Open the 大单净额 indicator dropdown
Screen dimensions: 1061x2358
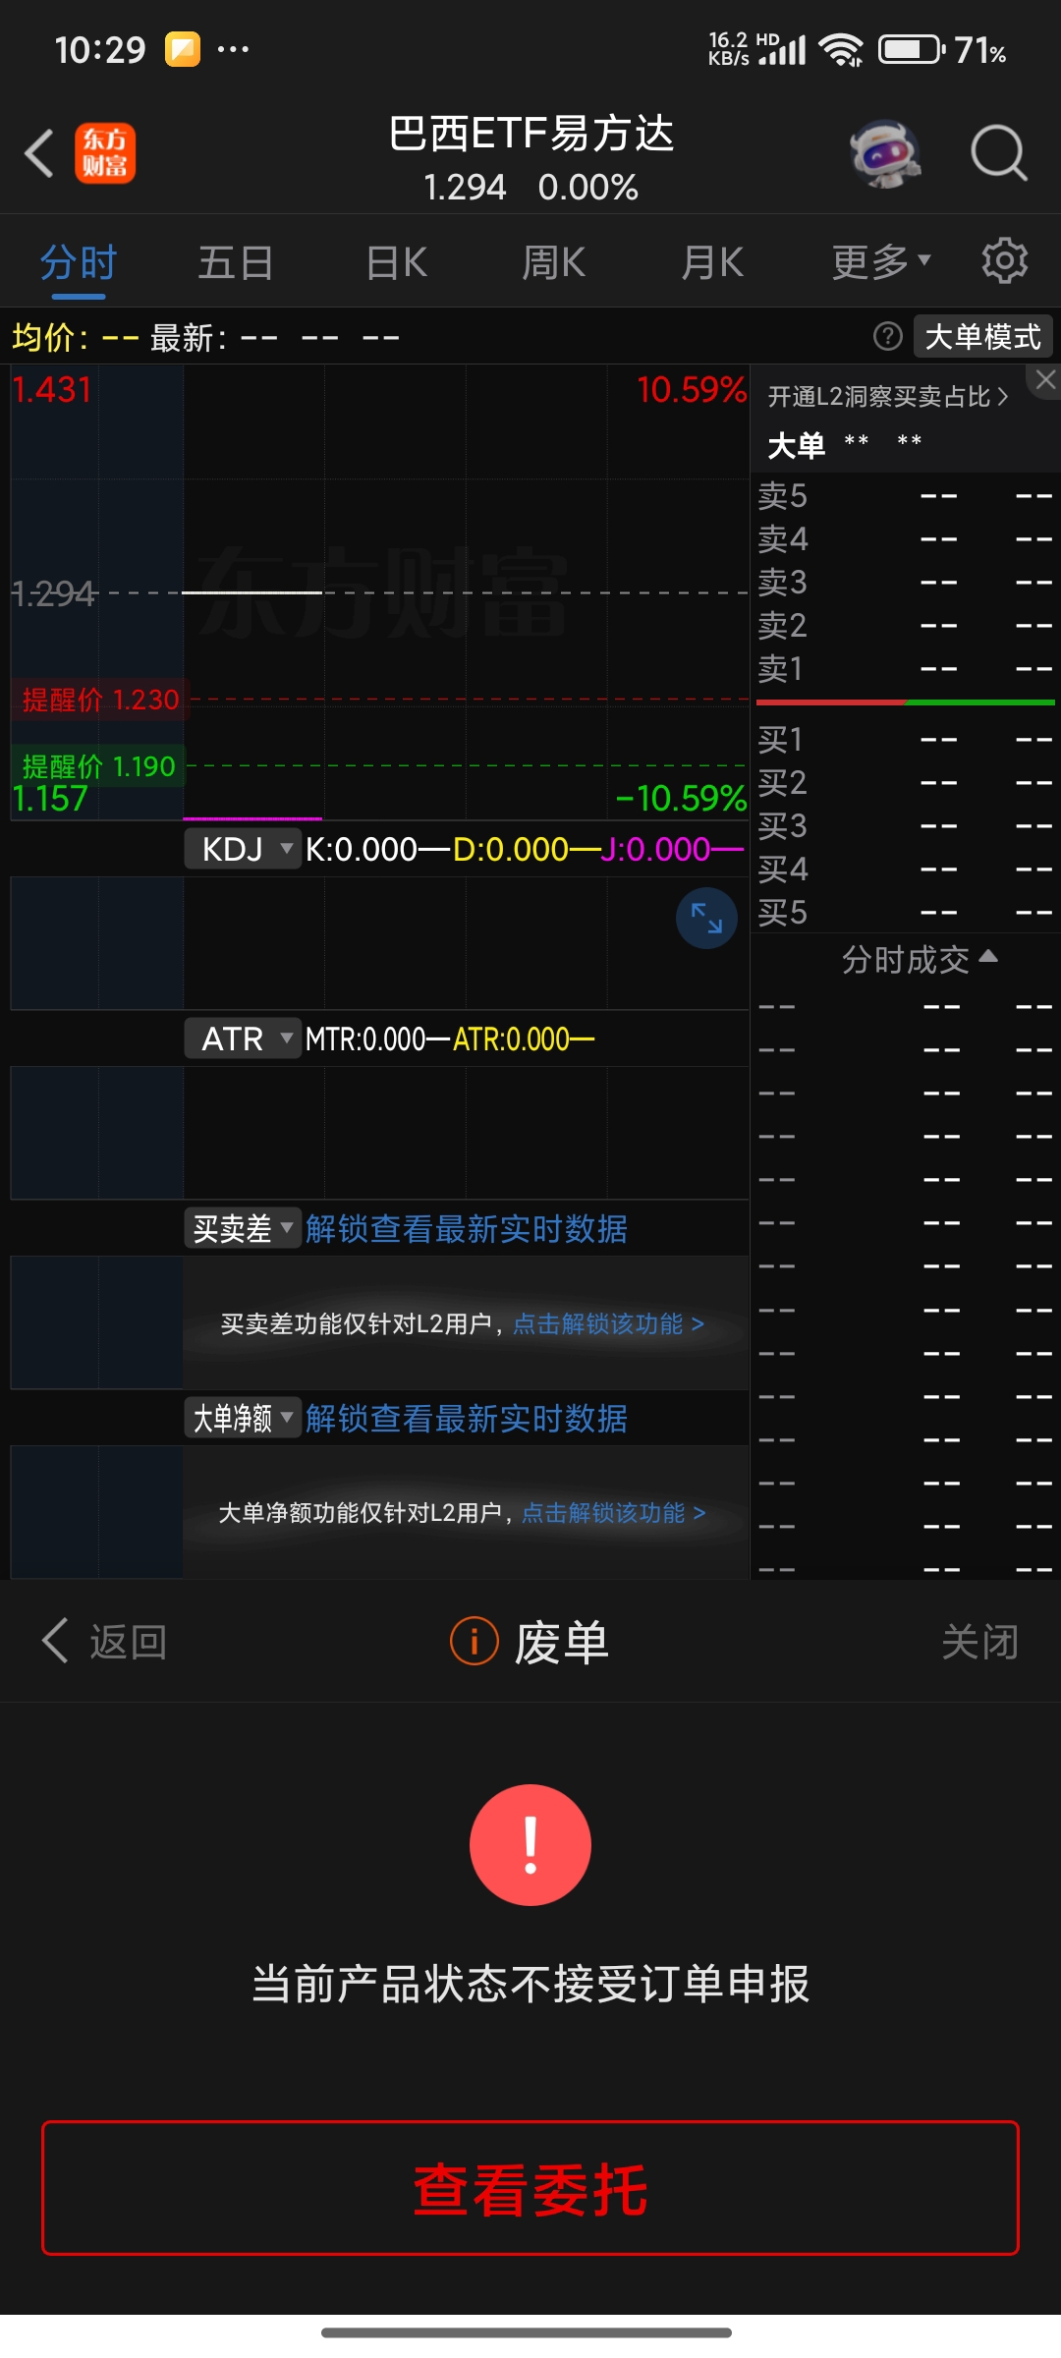[243, 1418]
